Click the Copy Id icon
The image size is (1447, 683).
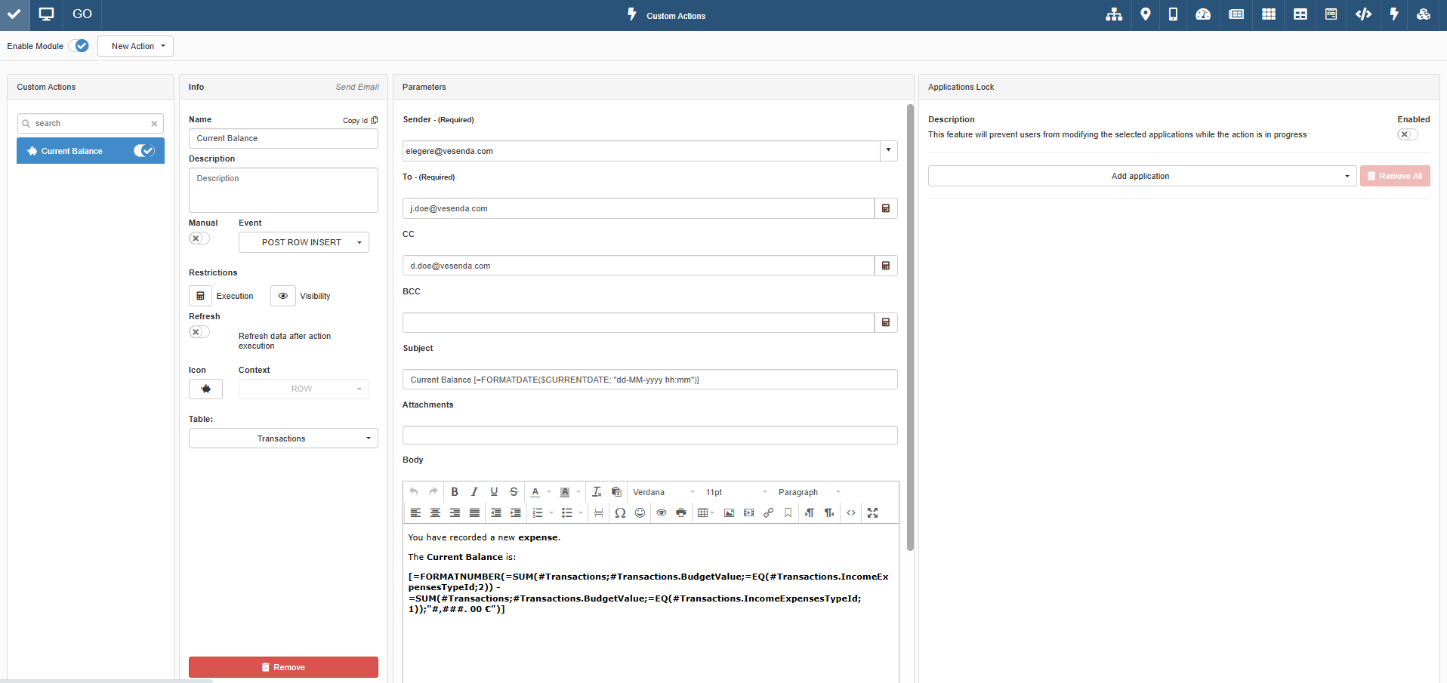pos(375,120)
